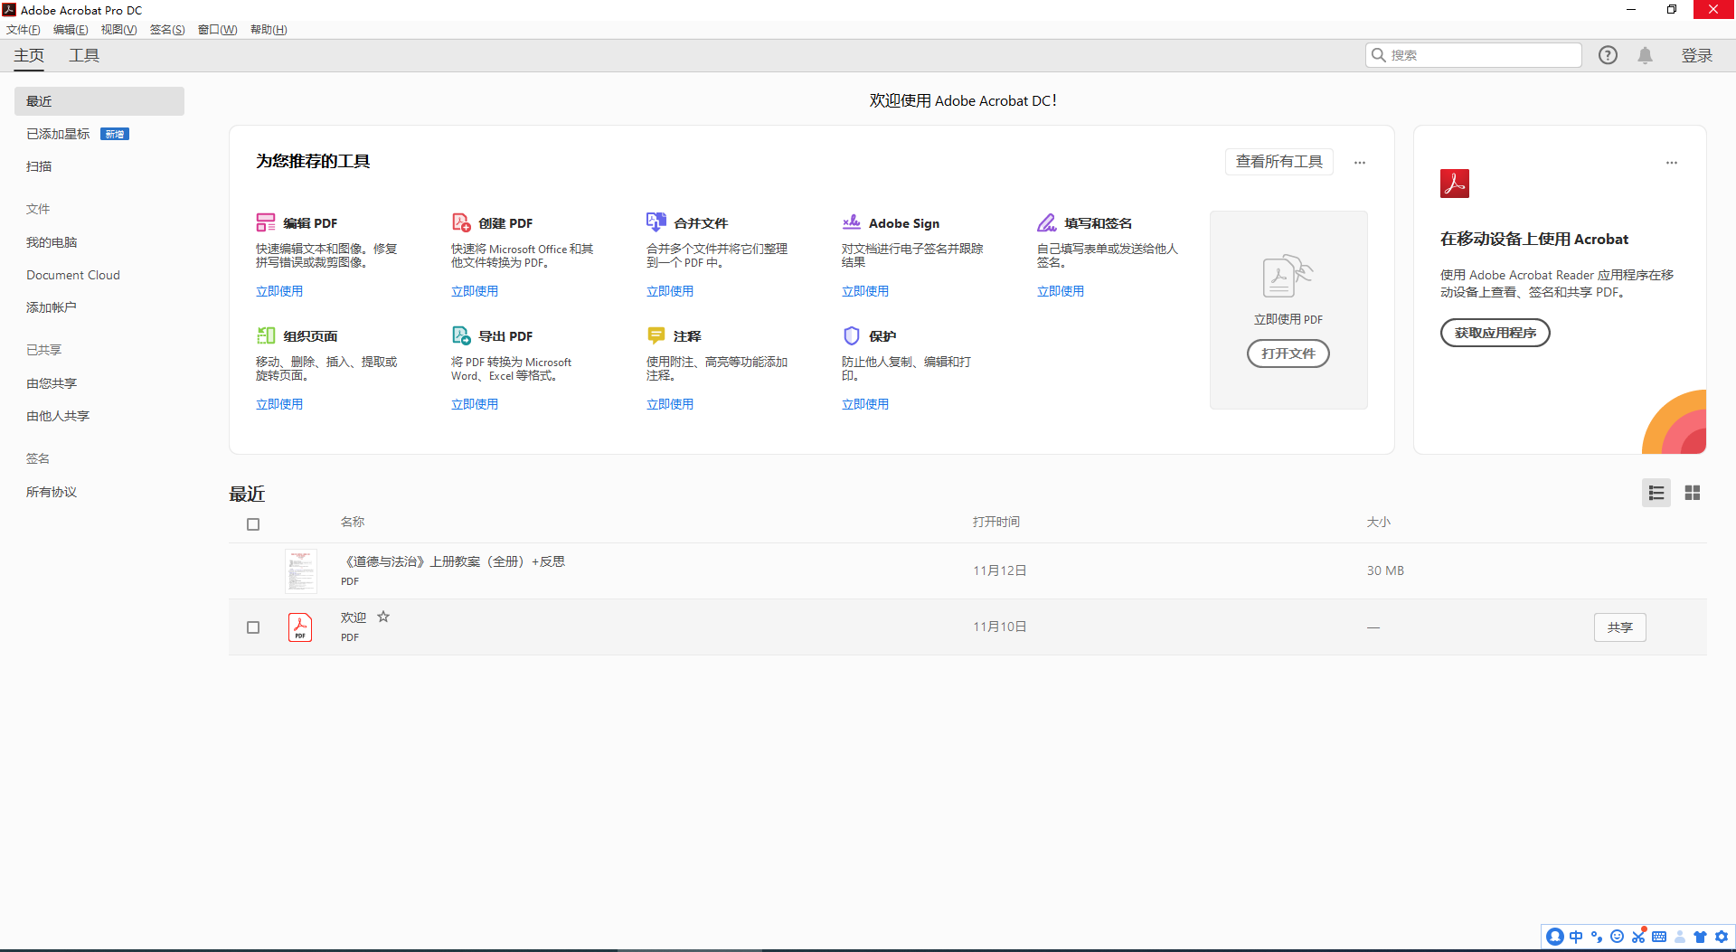Viewport: 1736px width, 952px height.
Task: Select 所有协议 in the sidebar
Action: (x=52, y=492)
